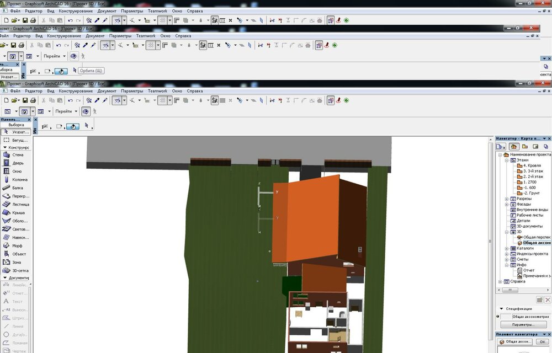Viewport: 552px width, 353px height.
Task: Toggle grid snap button in front window toolbar
Action: coord(162,100)
